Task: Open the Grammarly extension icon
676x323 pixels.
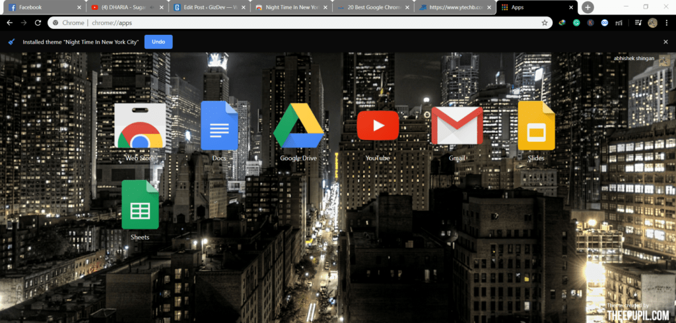Action: (x=576, y=23)
